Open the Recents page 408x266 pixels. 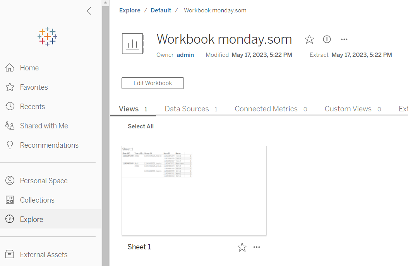point(32,106)
